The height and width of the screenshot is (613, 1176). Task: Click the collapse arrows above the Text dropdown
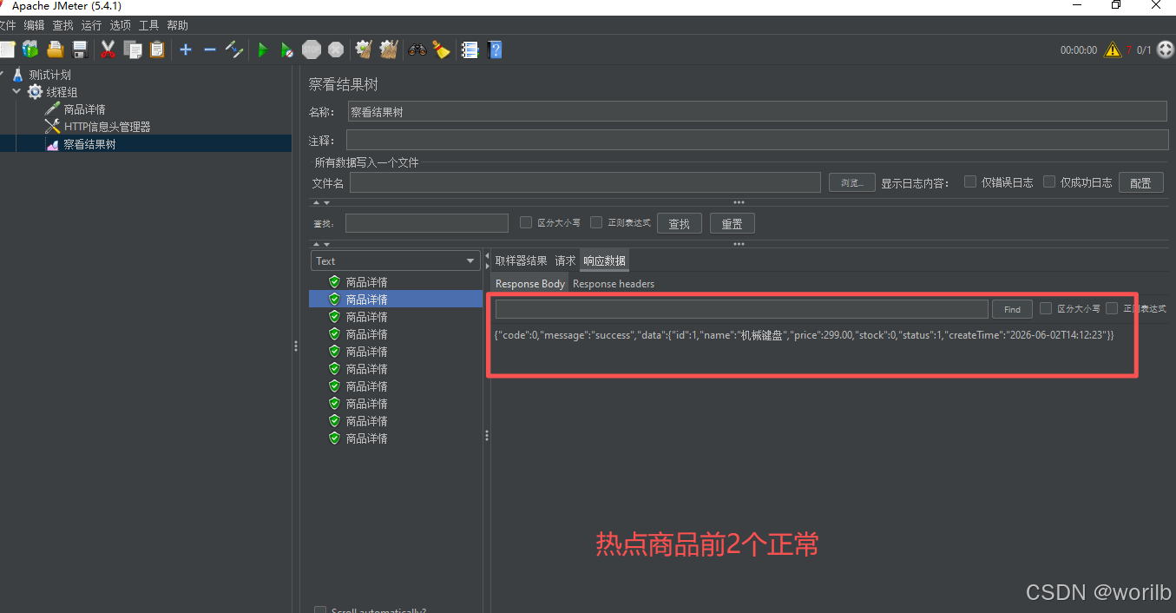pyautogui.click(x=321, y=244)
